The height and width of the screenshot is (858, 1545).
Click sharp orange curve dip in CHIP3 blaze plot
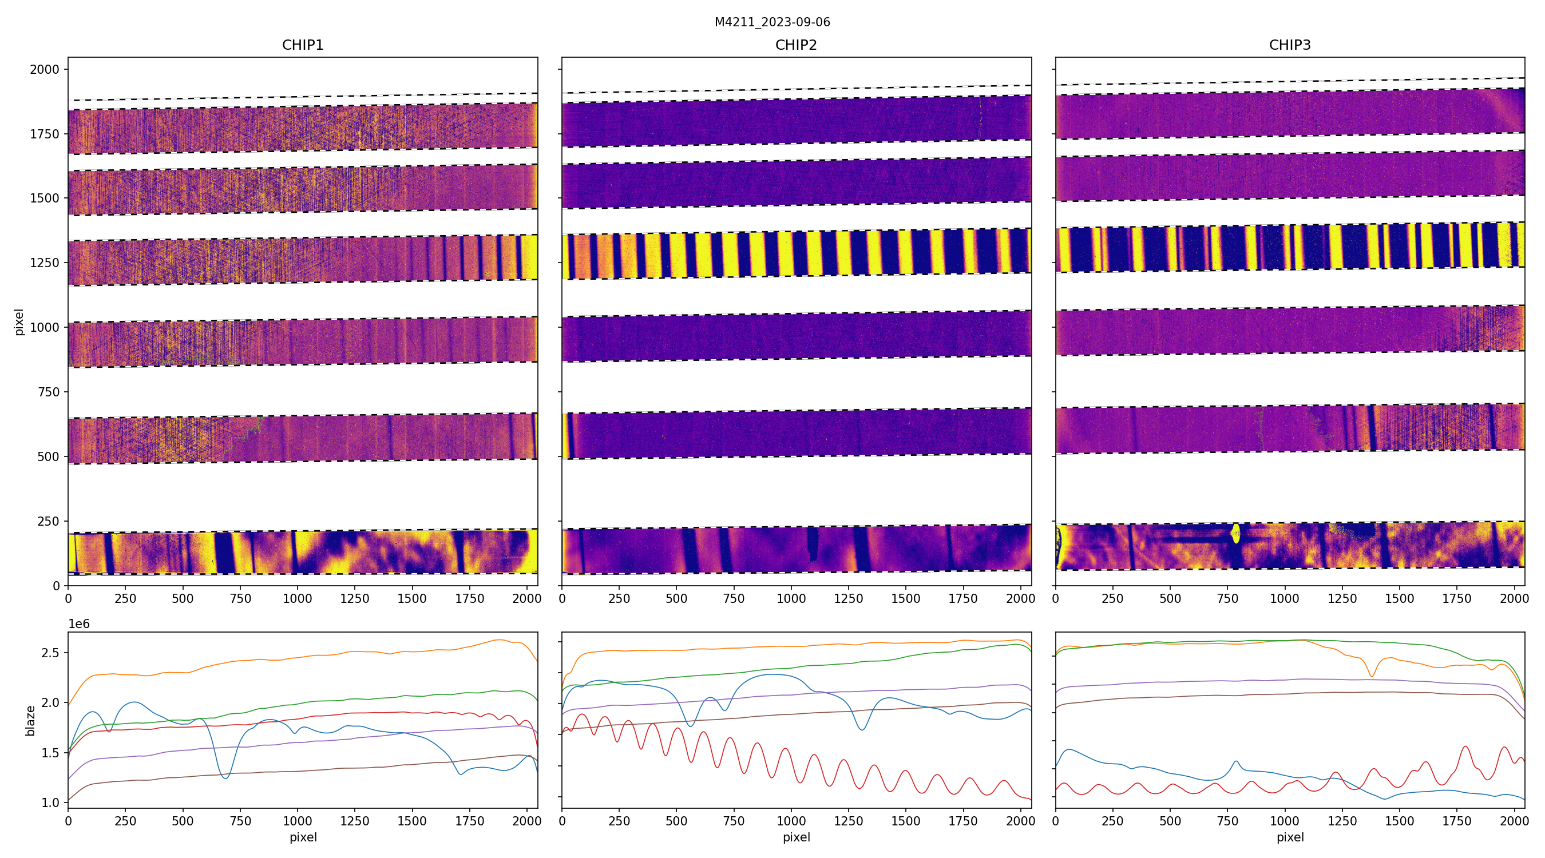tap(1371, 676)
